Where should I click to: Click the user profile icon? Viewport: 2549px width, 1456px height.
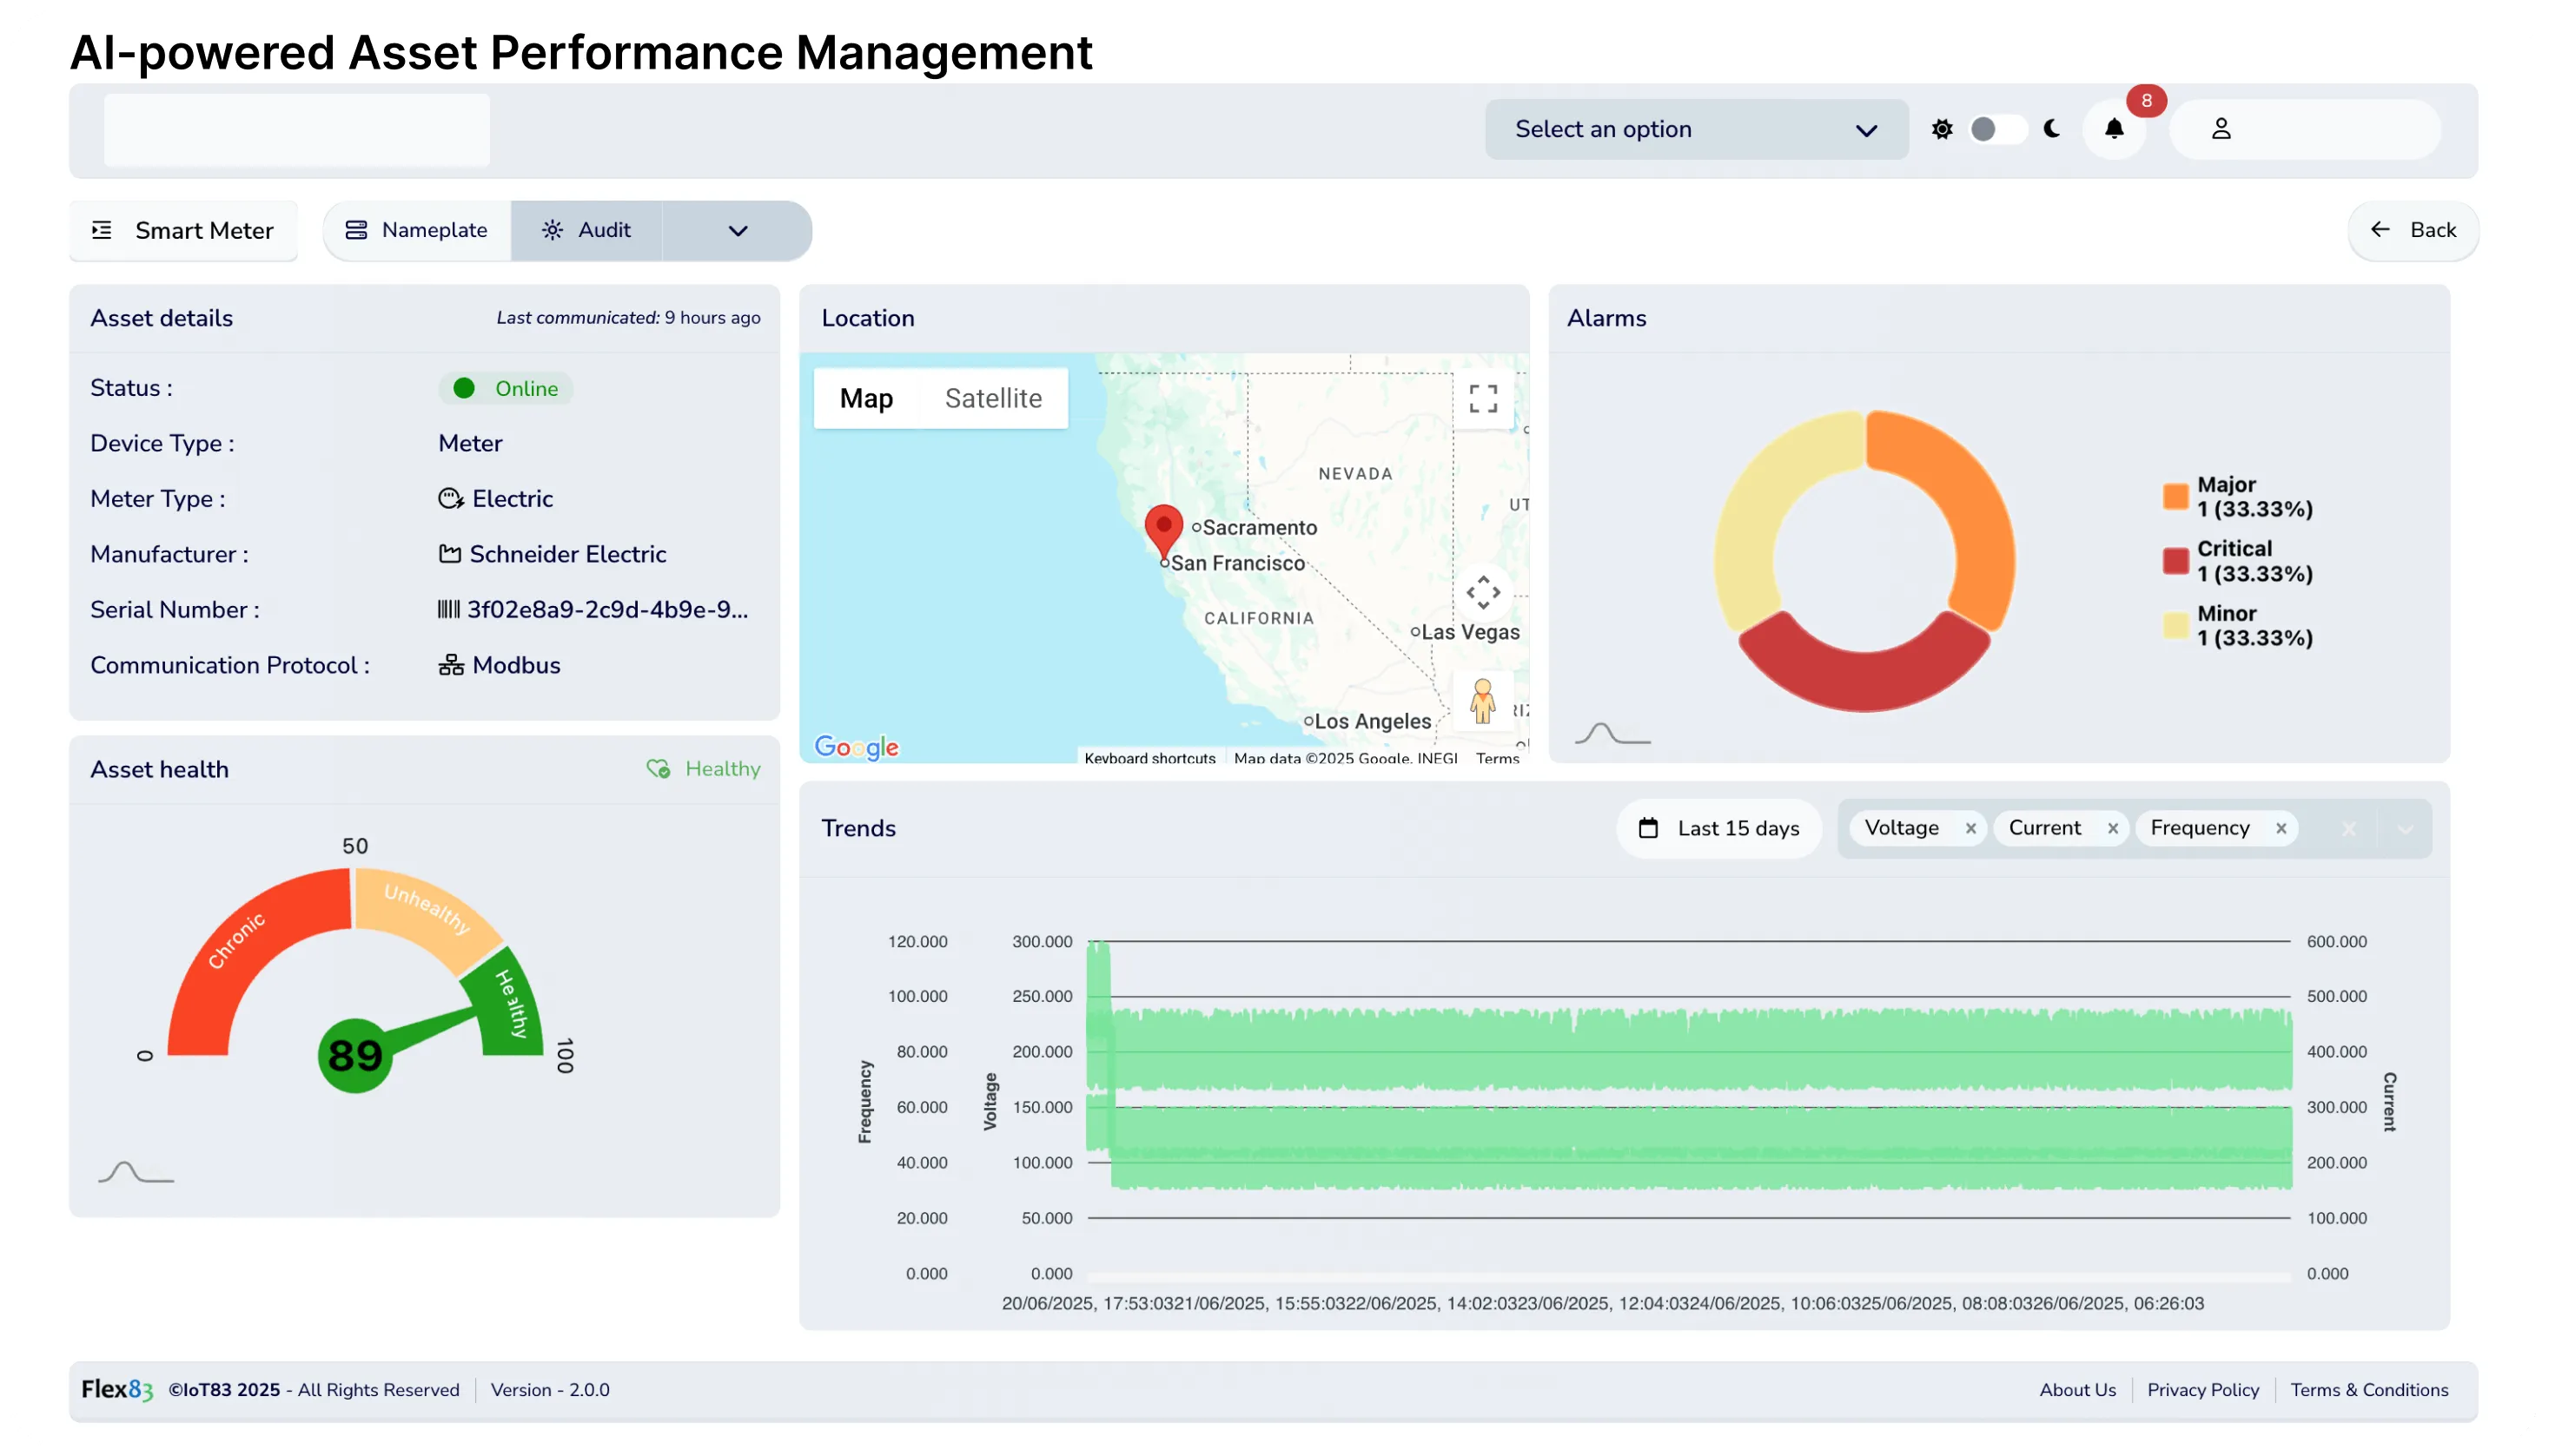2220,129
